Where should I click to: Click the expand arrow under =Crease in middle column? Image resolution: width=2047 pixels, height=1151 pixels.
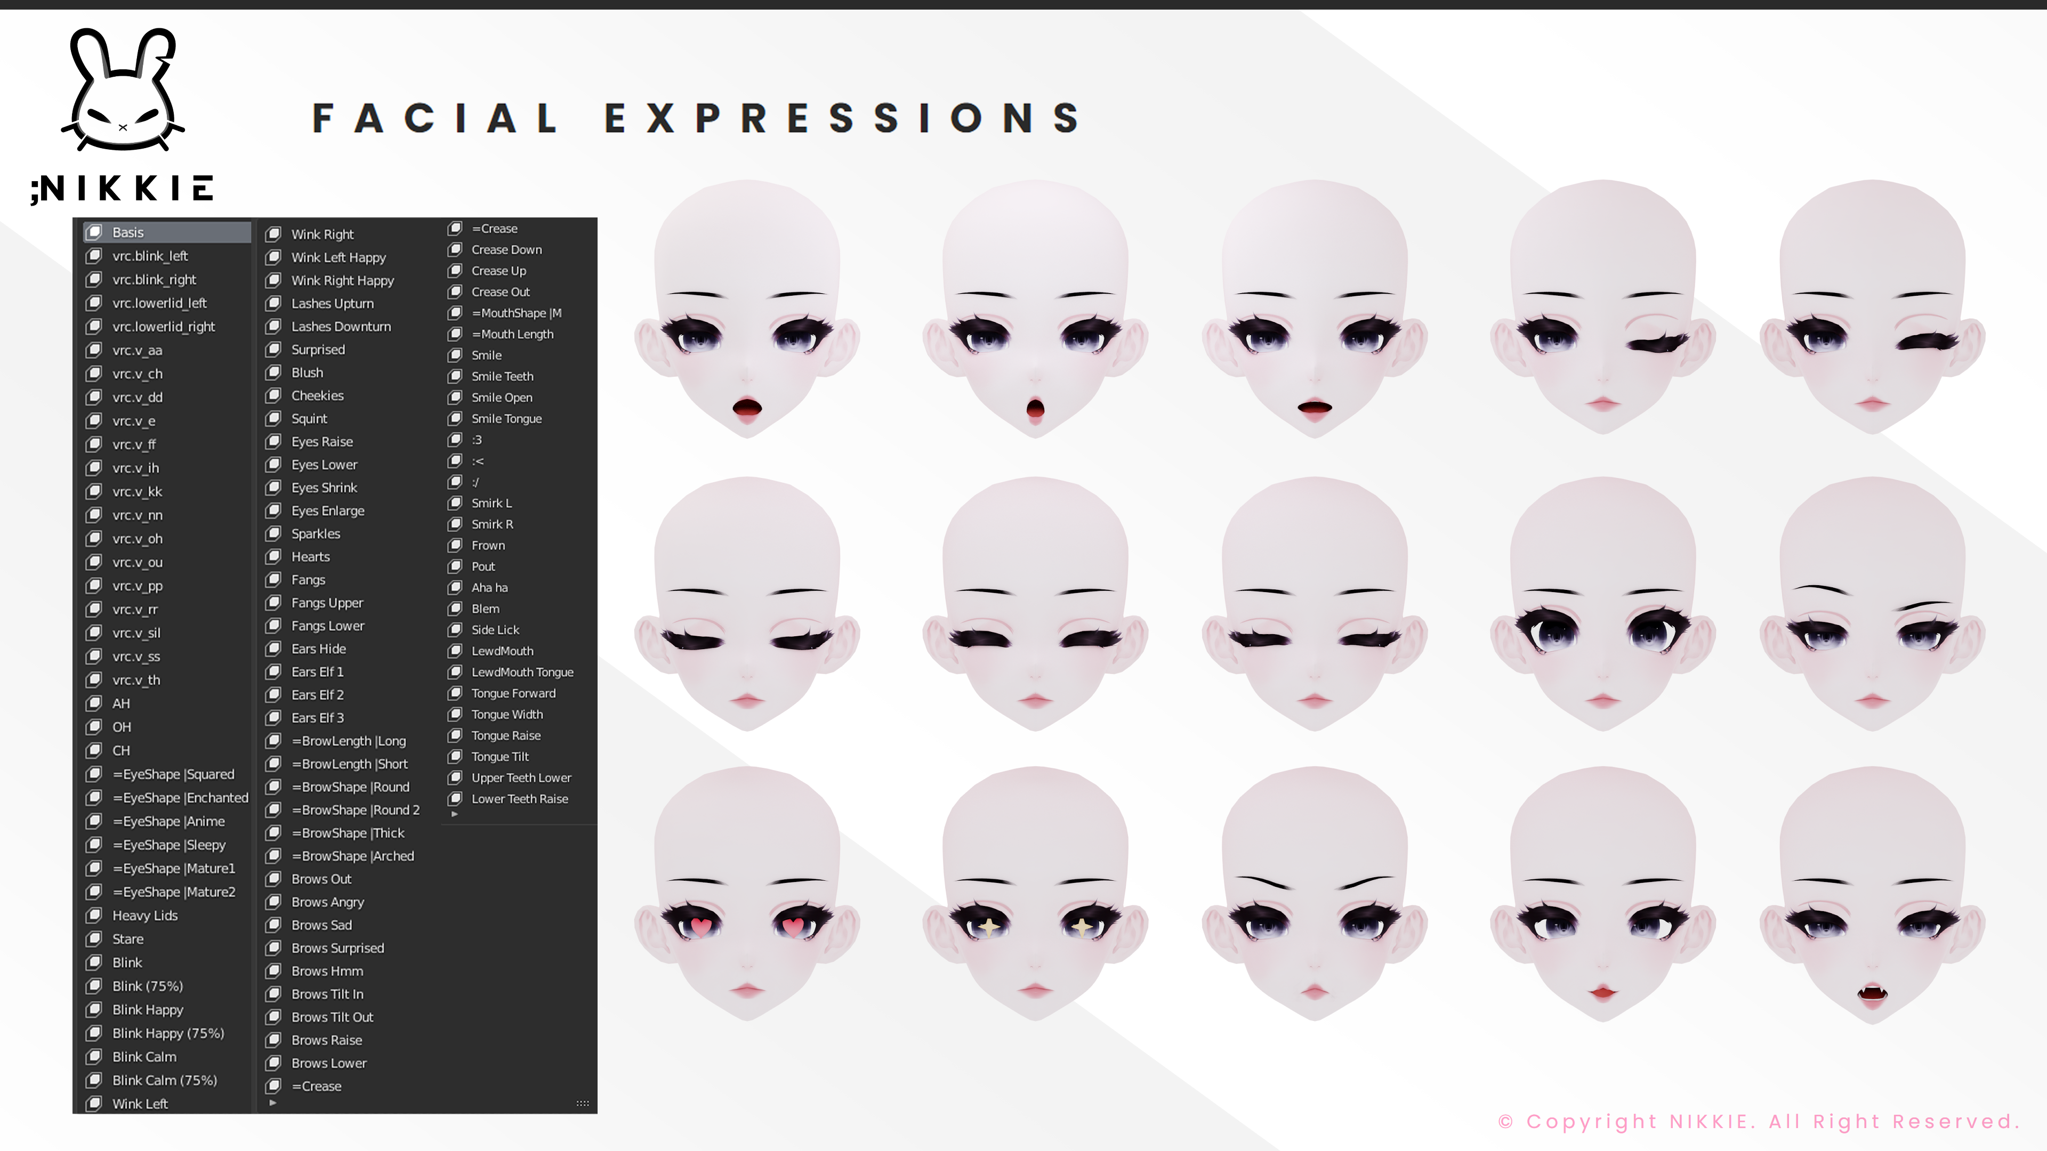(x=272, y=1103)
